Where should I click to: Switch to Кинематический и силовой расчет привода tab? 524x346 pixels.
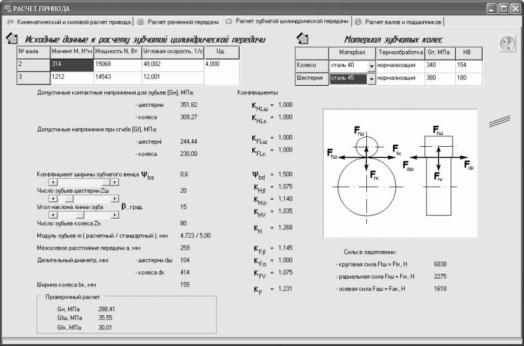tap(69, 22)
